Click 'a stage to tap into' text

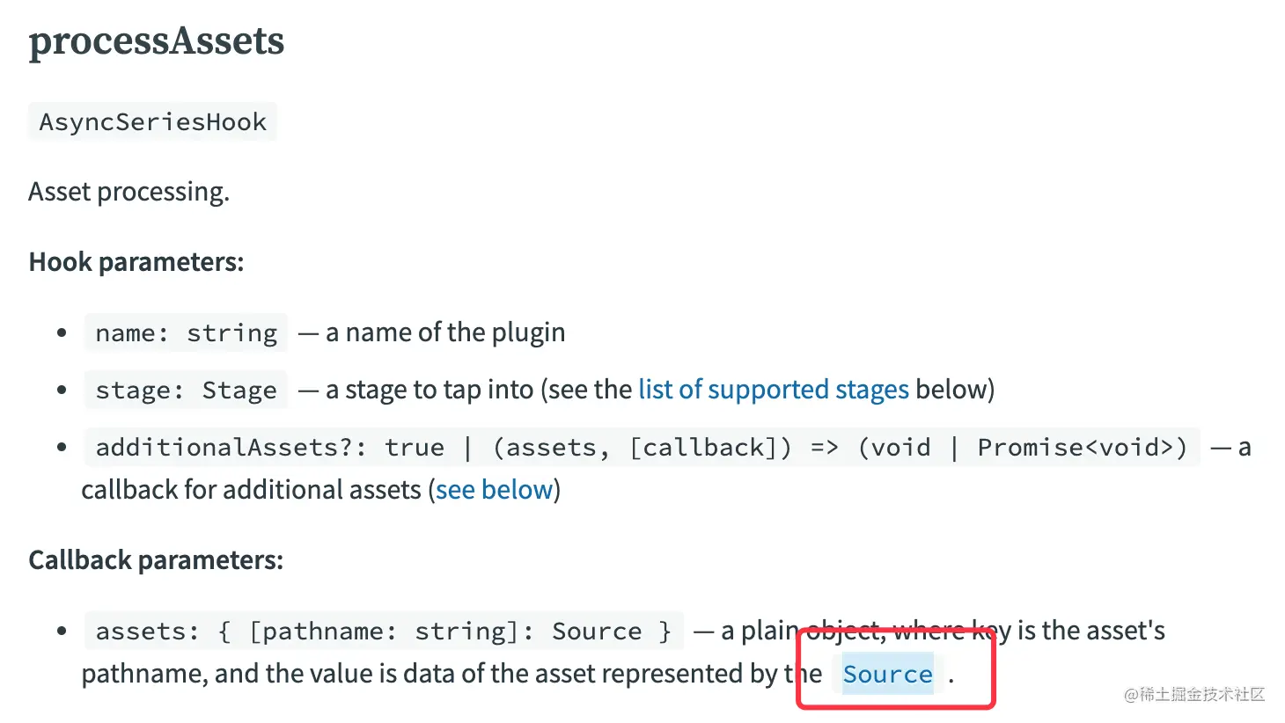coord(430,390)
